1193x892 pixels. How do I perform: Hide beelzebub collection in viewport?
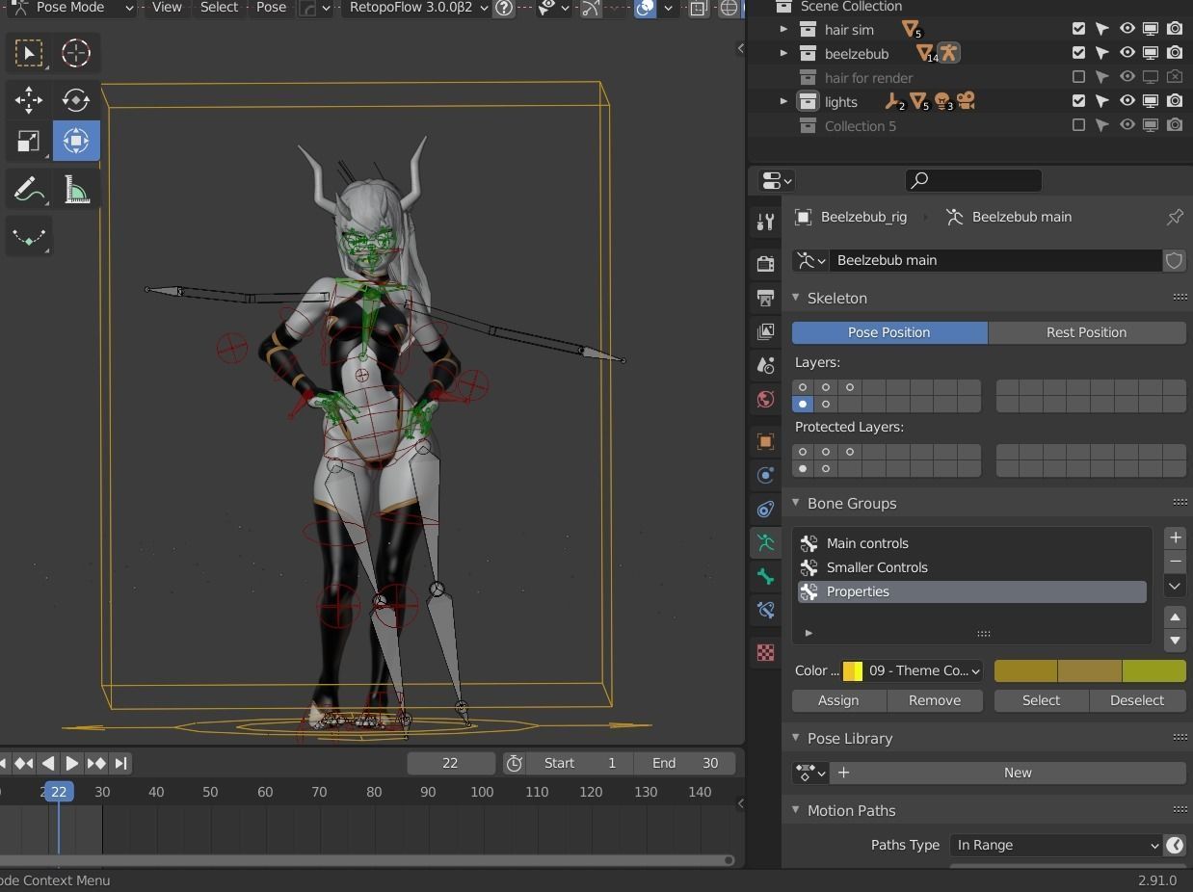tap(1127, 53)
